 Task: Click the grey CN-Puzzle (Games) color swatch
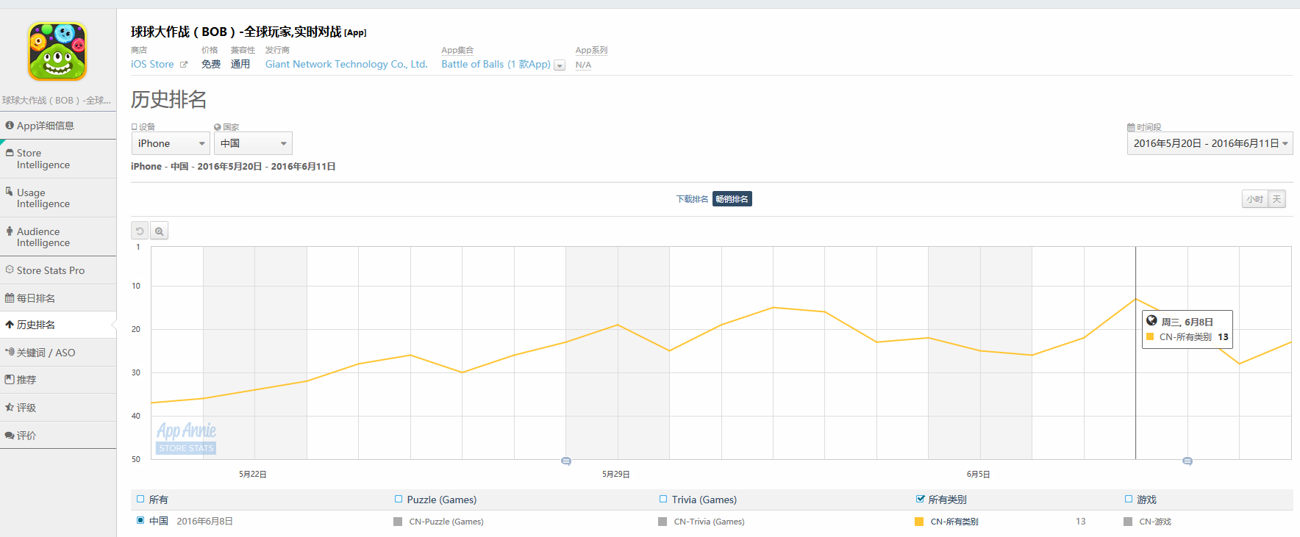[x=398, y=522]
